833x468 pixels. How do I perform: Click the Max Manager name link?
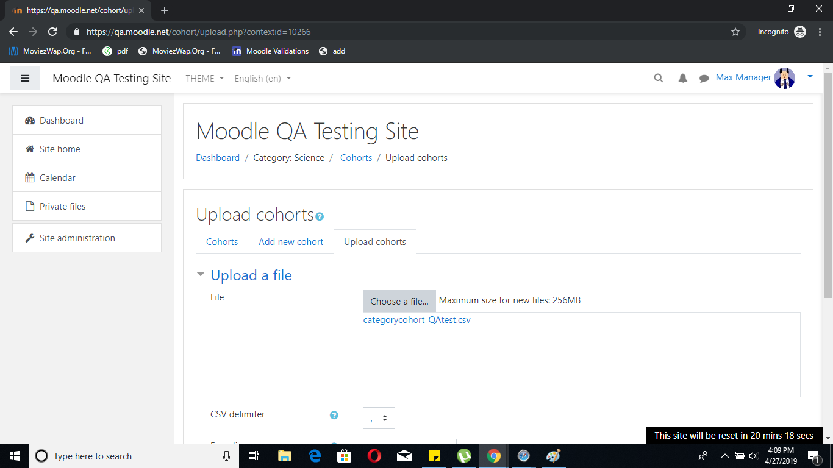743,77
